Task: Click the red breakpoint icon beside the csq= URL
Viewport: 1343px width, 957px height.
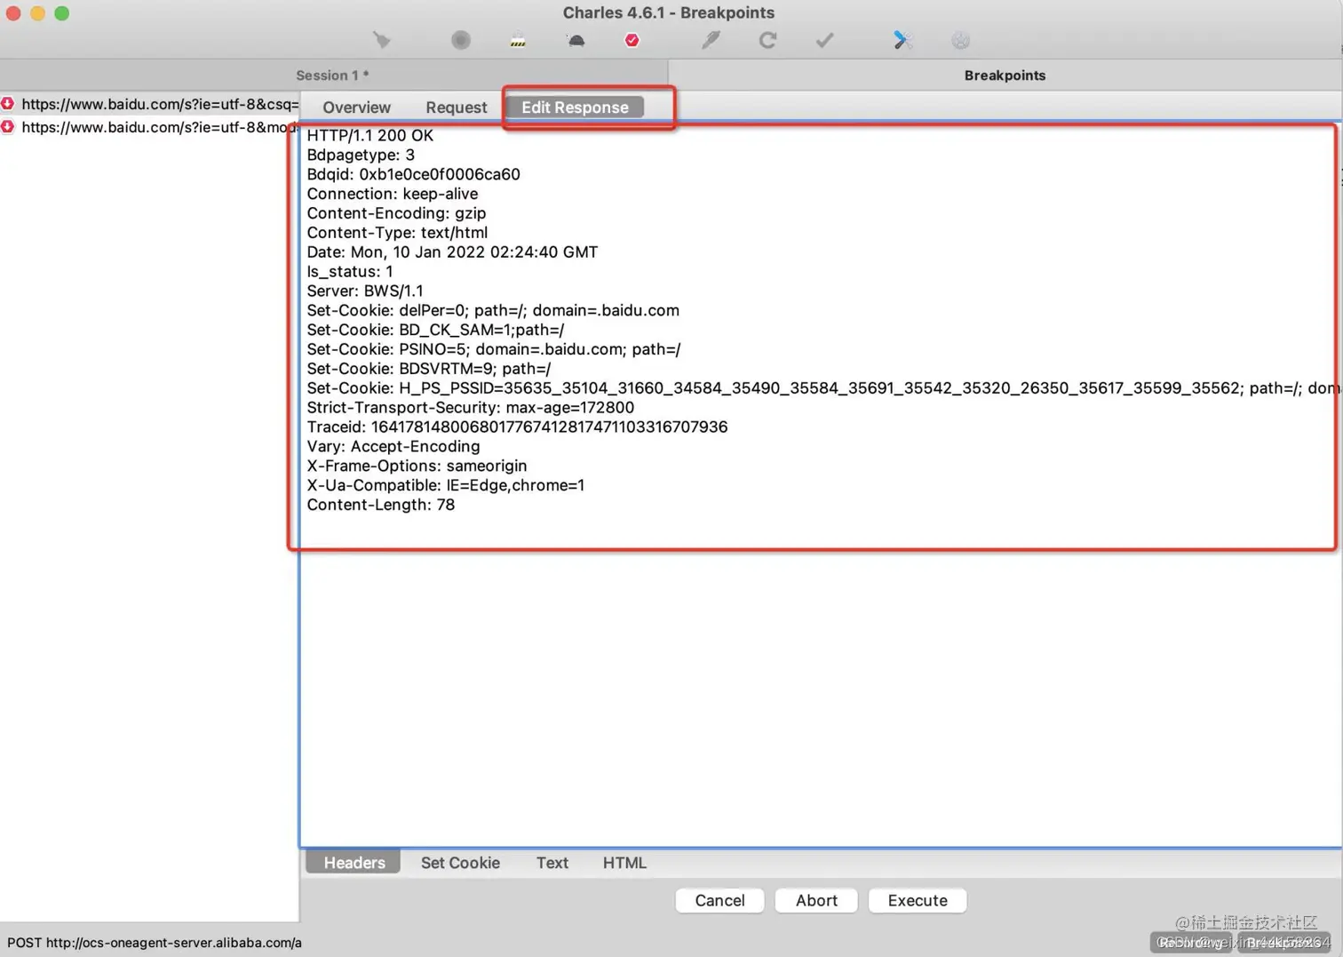Action: click(8, 104)
